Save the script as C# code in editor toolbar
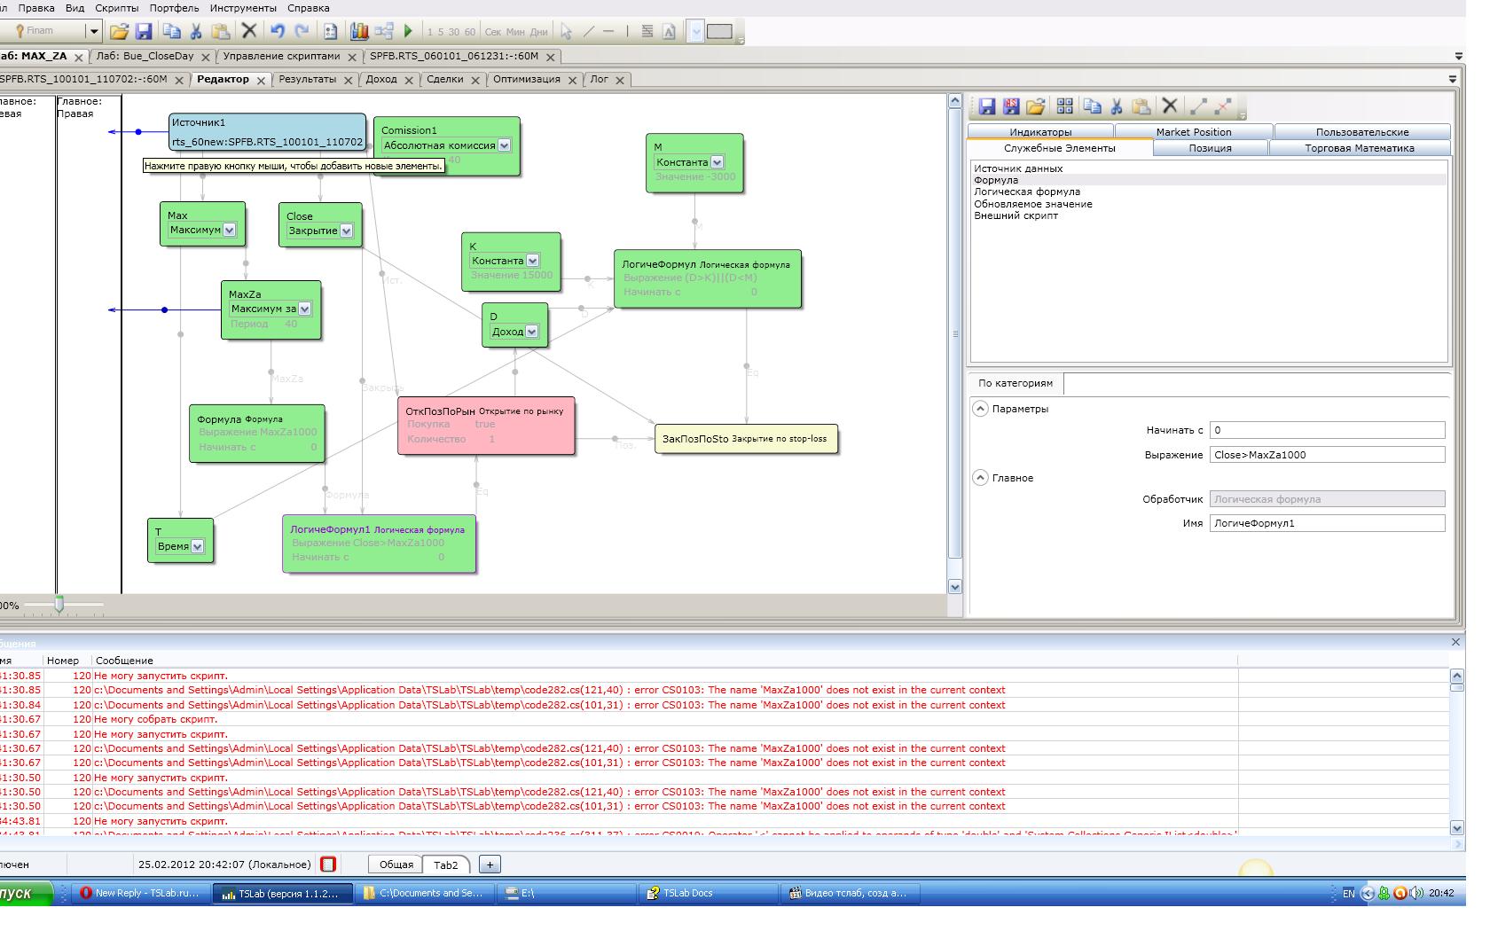Screen dimensions: 1490x931 tap(1011, 106)
